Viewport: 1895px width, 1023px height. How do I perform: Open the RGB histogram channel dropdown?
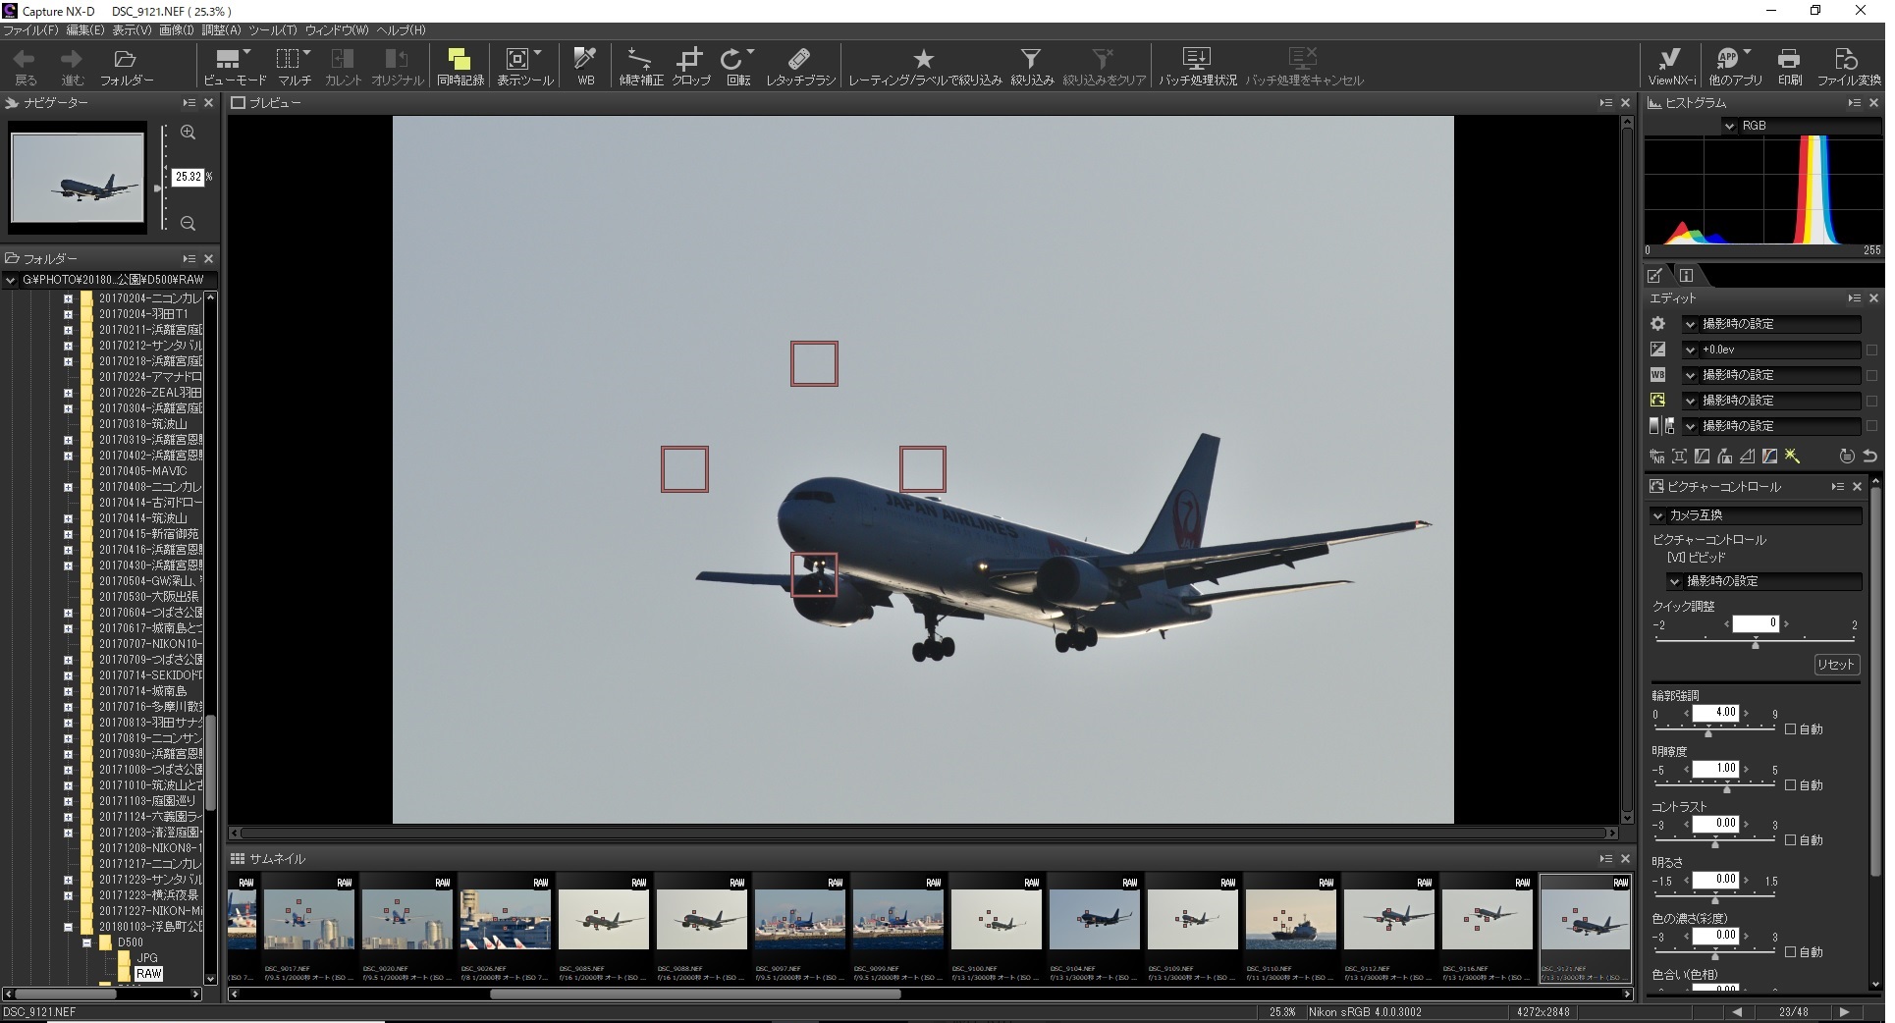tap(1730, 126)
